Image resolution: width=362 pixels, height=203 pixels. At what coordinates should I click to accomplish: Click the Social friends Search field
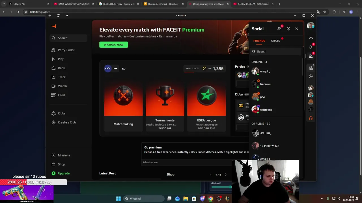click(x=276, y=52)
